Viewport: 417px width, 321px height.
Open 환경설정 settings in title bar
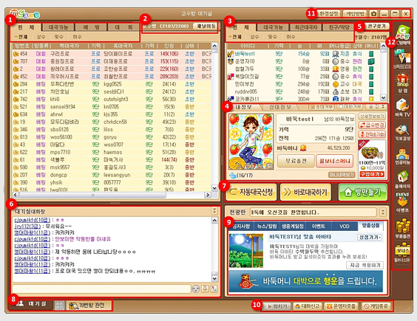click(x=329, y=13)
